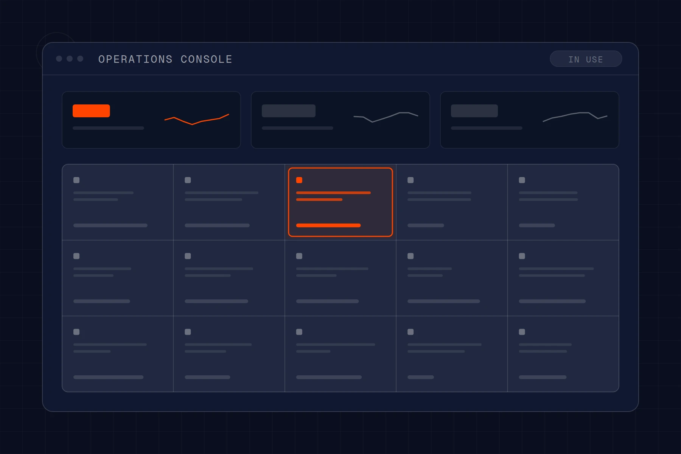The image size is (681, 454).
Task: Select the orange highlighted grid card
Action: pyautogui.click(x=340, y=202)
